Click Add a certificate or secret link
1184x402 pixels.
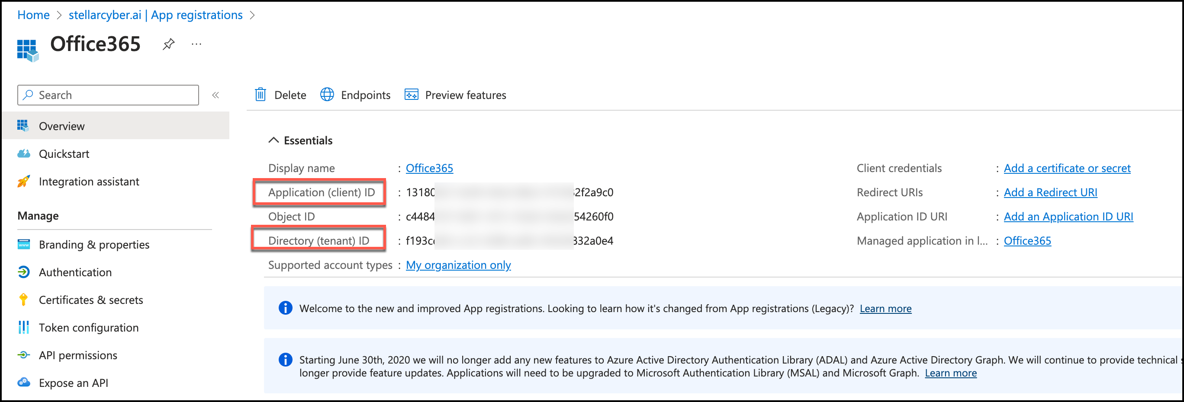click(x=1067, y=169)
